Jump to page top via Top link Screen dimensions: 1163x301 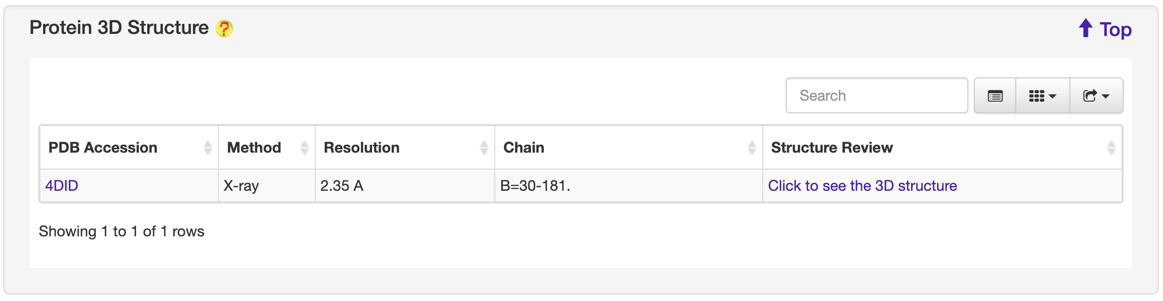point(1115,30)
